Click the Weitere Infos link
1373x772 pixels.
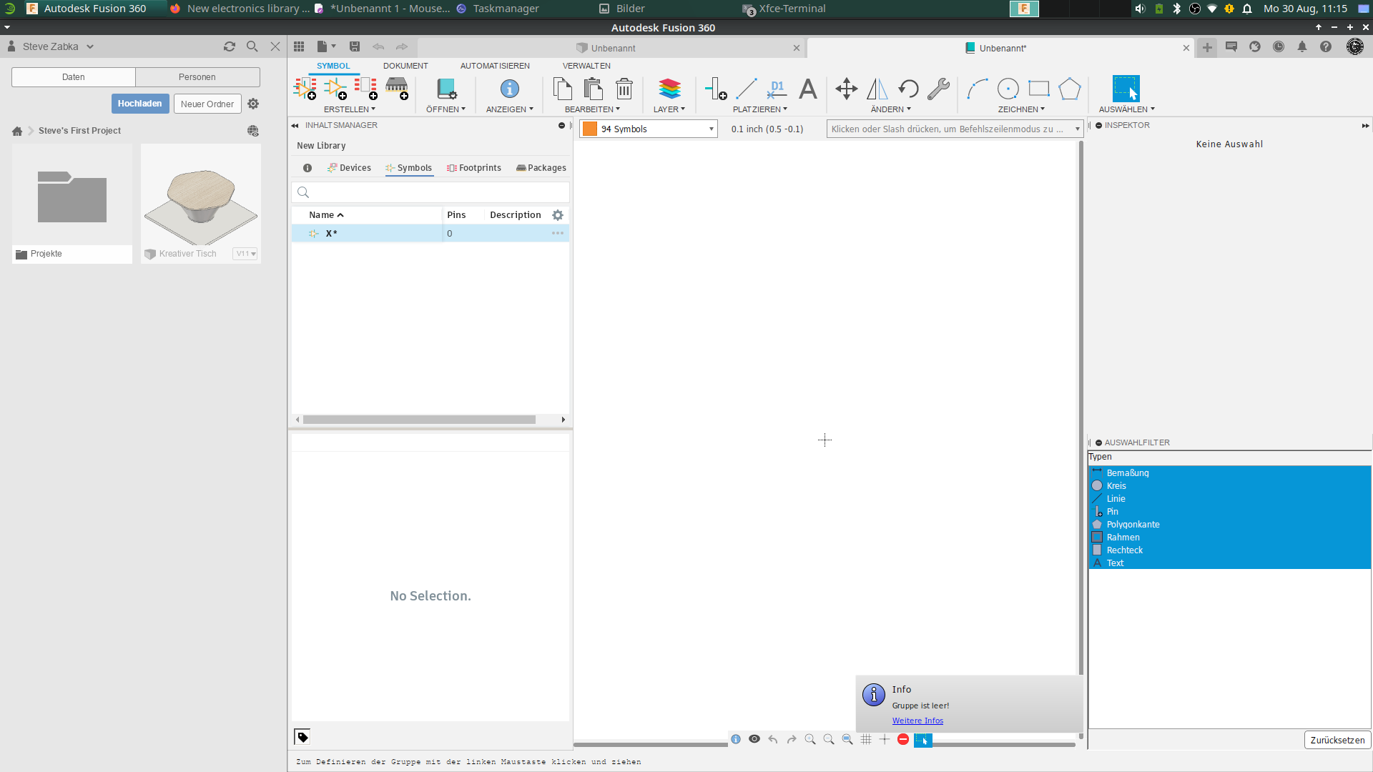pyautogui.click(x=917, y=721)
